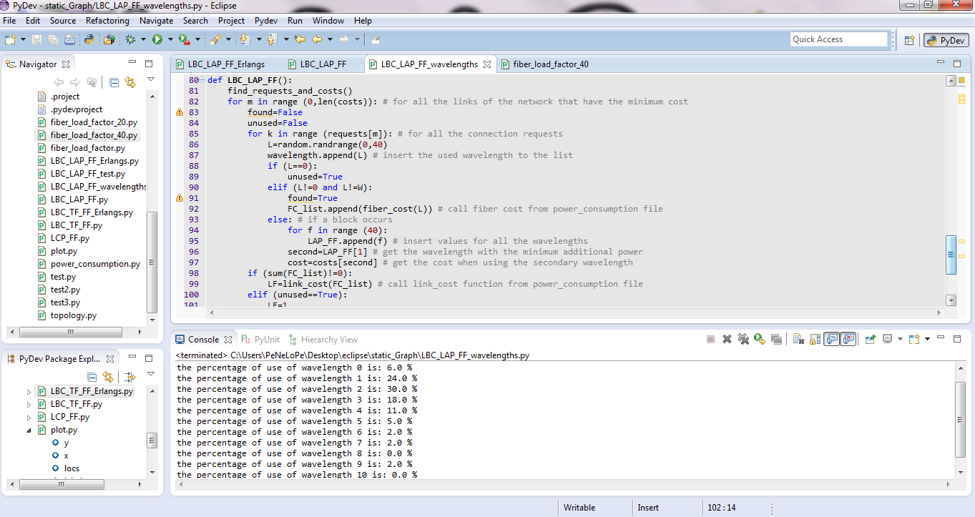Click the Search flashlight toolbar icon
The image size is (975, 517).
click(215, 39)
